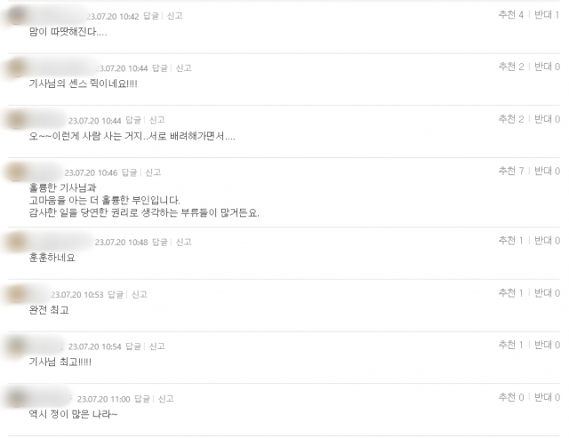This screenshot has width=569, height=438.
Task: Report the 10:42 comment with 신고
Action: (174, 16)
